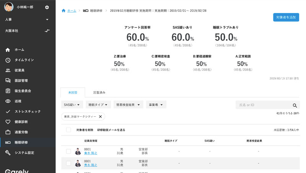The height and width of the screenshot is (173, 306).
Task: Switch to the 回答済み tab
Action: pyautogui.click(x=99, y=93)
